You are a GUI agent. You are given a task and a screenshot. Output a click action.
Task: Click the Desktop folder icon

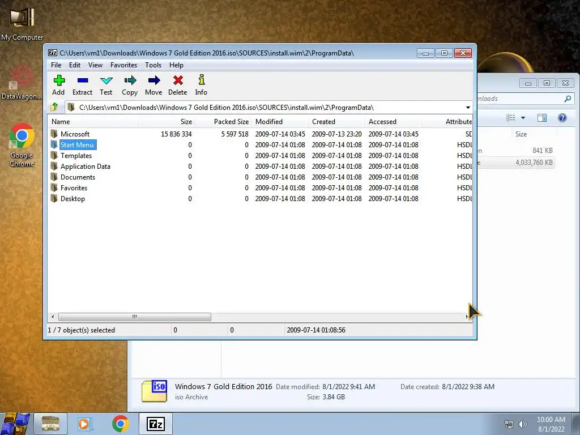point(54,198)
